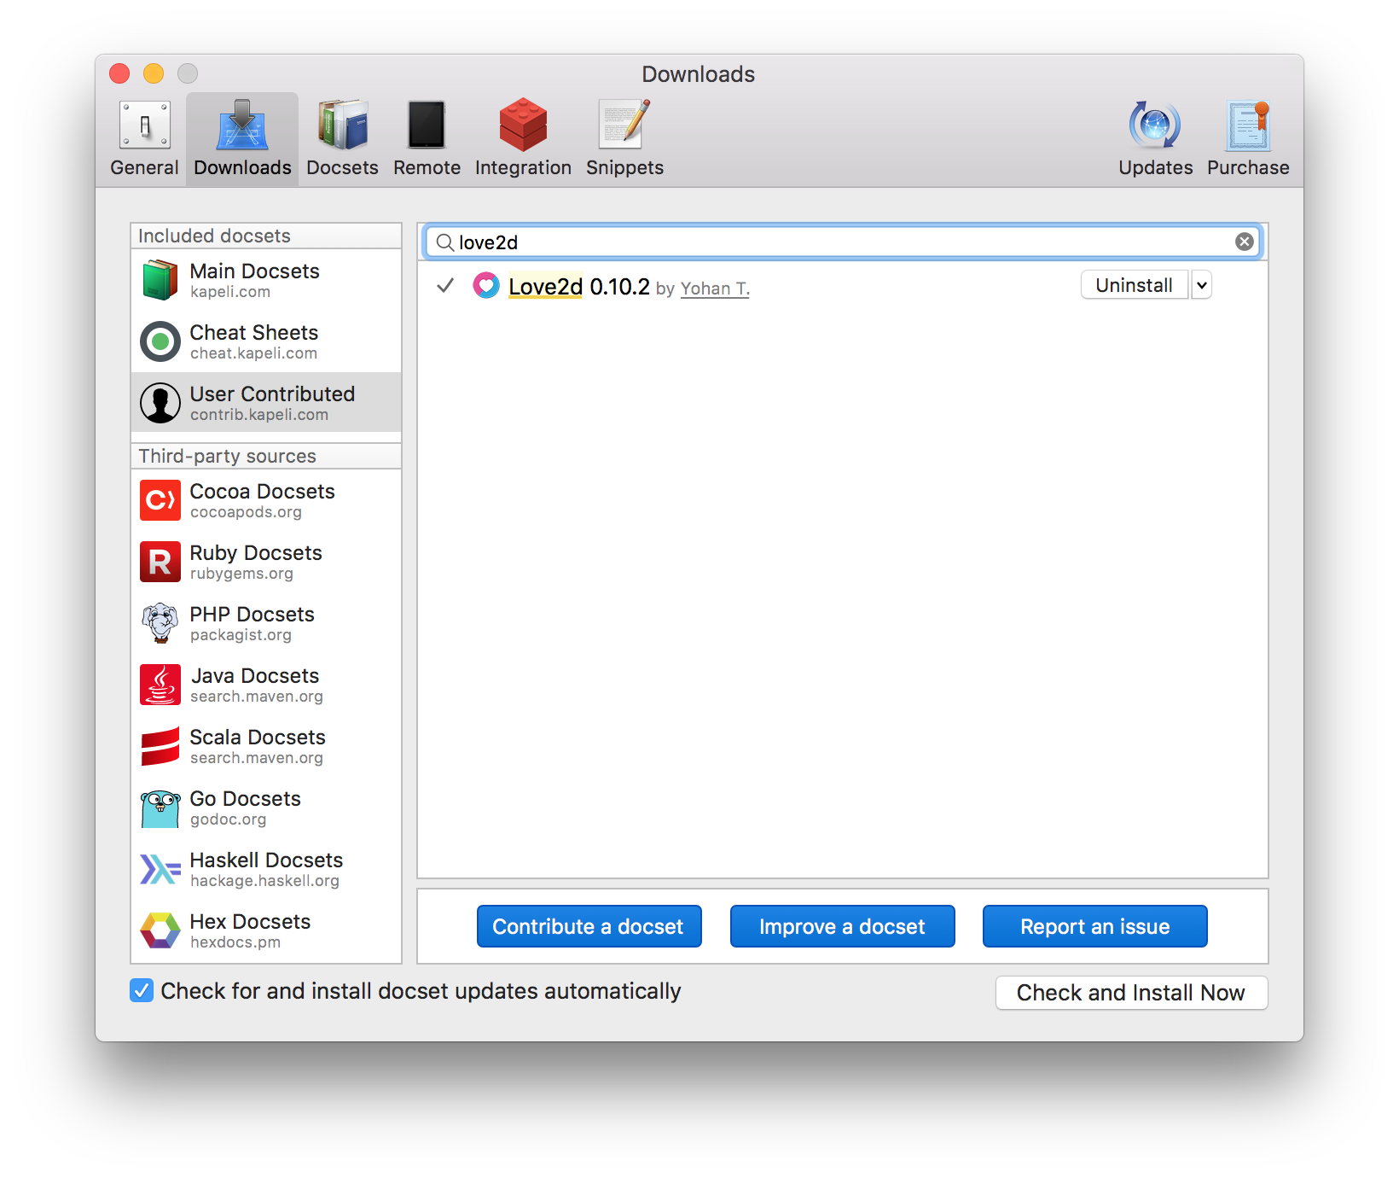Open Go Docsets via the gopher icon
Image resolution: width=1399 pixels, height=1178 pixels.
pyautogui.click(x=160, y=808)
